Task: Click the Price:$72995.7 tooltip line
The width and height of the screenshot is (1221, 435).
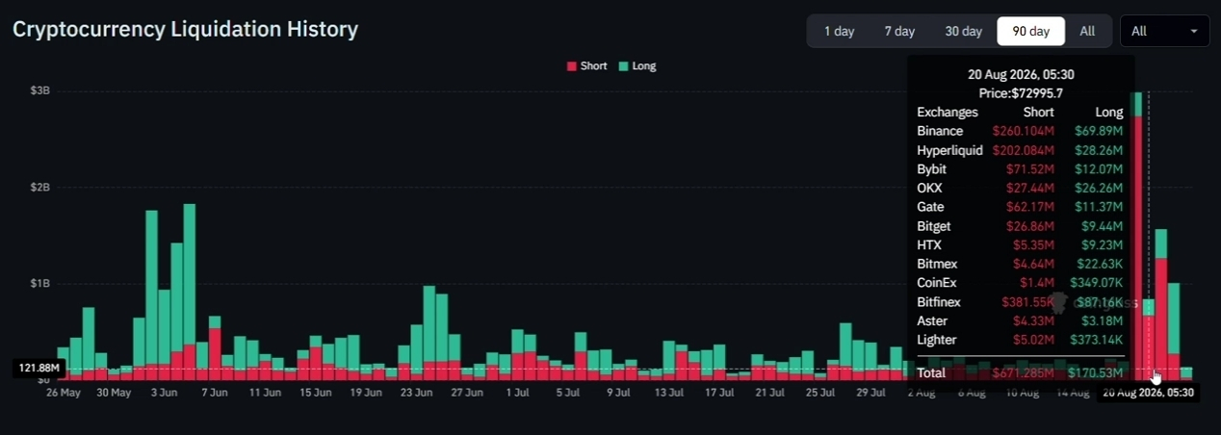Action: tap(1021, 93)
